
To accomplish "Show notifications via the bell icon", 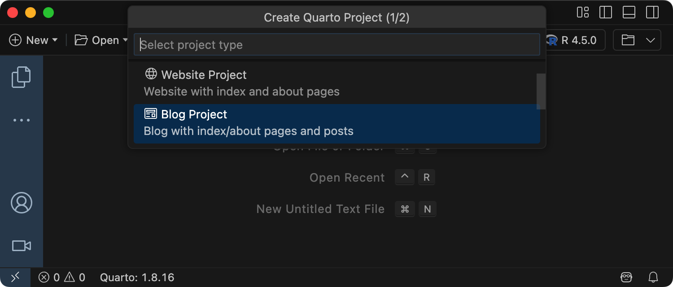I will click(653, 278).
